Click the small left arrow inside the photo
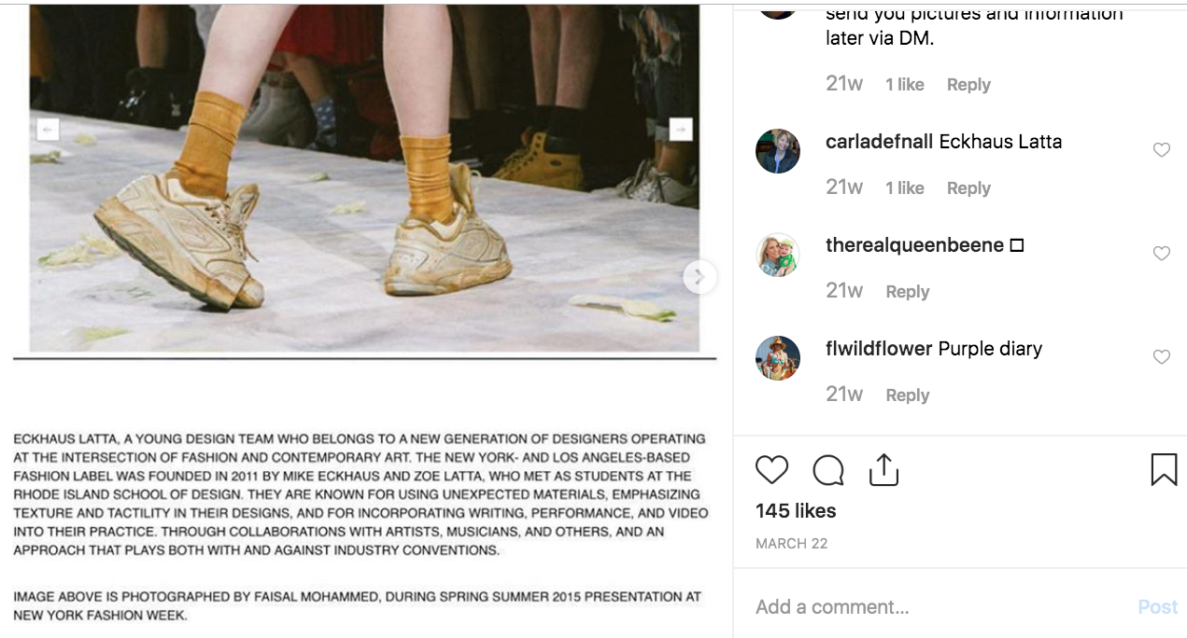 tap(48, 129)
